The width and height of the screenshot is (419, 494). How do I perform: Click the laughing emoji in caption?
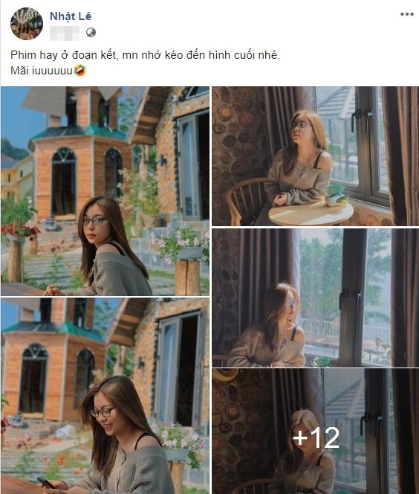tap(80, 70)
